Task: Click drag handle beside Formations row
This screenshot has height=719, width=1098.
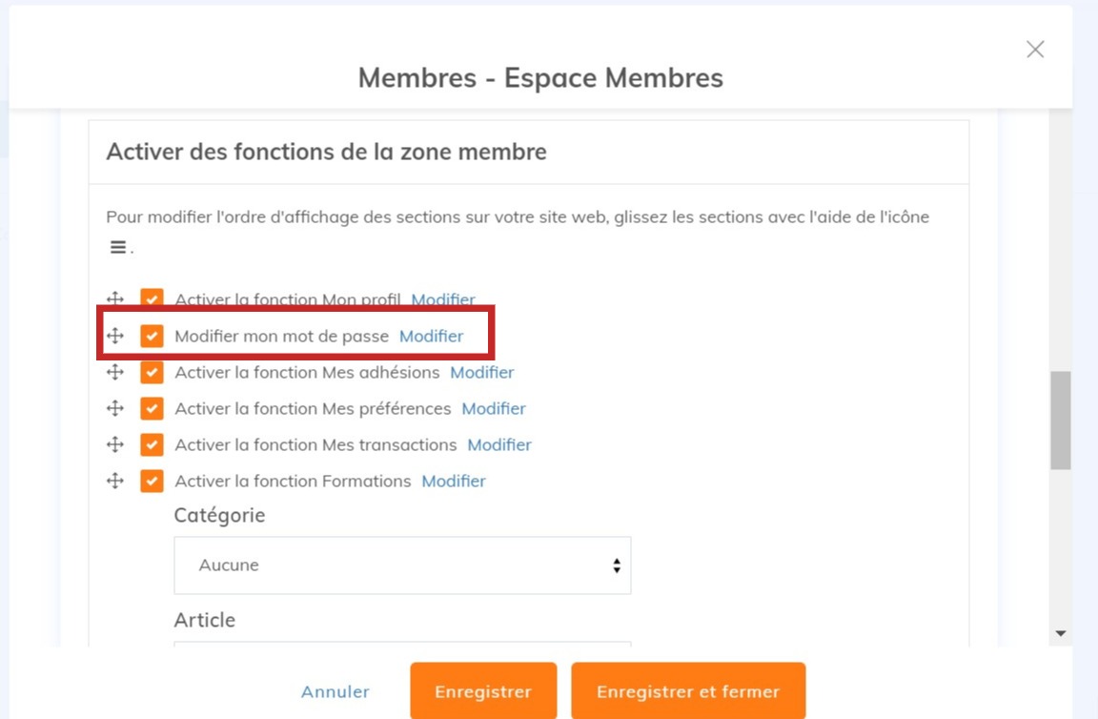Action: (x=115, y=481)
